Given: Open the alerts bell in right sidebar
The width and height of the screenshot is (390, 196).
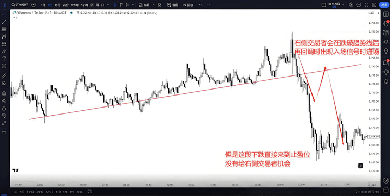Looking at the screenshot, I should (x=386, y=81).
